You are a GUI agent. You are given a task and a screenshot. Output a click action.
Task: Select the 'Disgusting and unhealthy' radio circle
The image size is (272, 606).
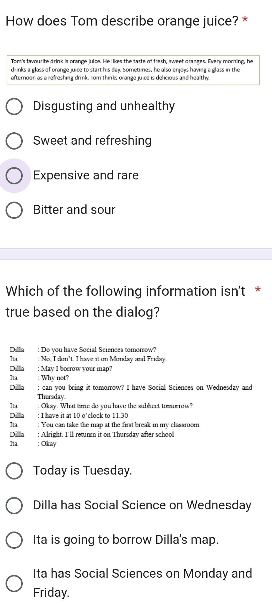coord(14,106)
